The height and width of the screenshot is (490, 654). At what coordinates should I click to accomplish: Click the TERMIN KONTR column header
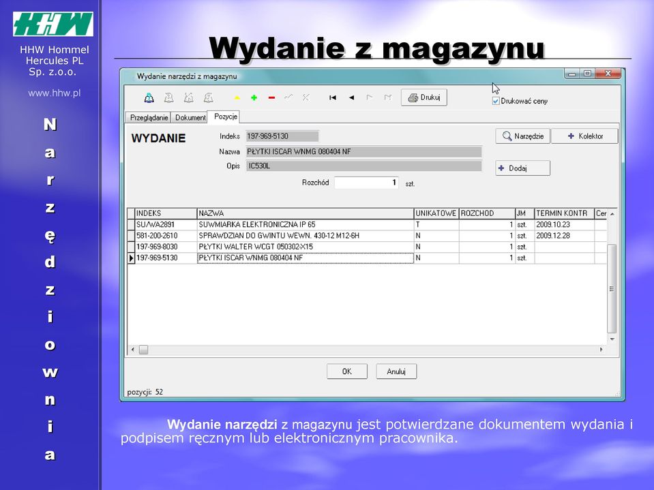(x=564, y=213)
